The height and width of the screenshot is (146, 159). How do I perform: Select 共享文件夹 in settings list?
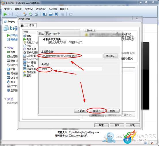click(30, 43)
